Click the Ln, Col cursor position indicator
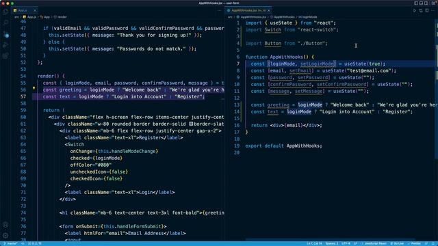 [x=314, y=243]
